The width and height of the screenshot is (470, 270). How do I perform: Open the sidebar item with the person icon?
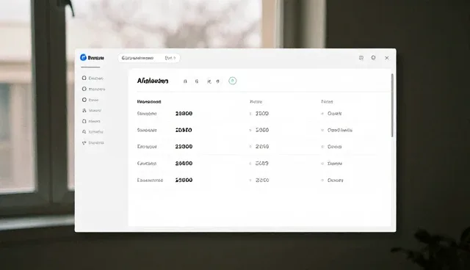click(91, 111)
